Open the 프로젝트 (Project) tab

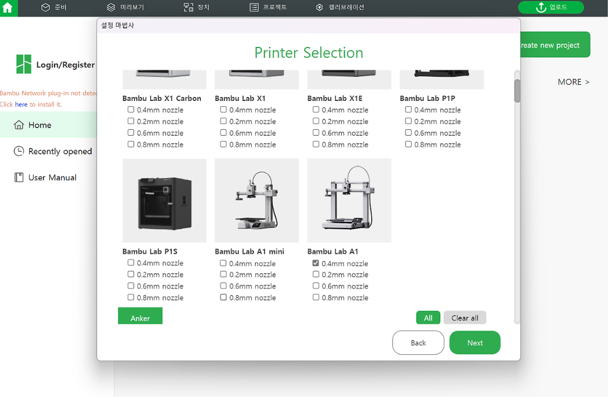pos(269,8)
